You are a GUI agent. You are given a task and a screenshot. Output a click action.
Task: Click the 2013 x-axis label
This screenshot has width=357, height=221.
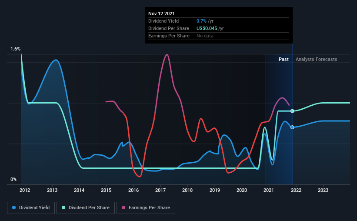(x=52, y=190)
